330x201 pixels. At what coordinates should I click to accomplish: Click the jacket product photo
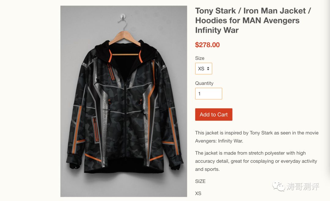click(x=123, y=101)
